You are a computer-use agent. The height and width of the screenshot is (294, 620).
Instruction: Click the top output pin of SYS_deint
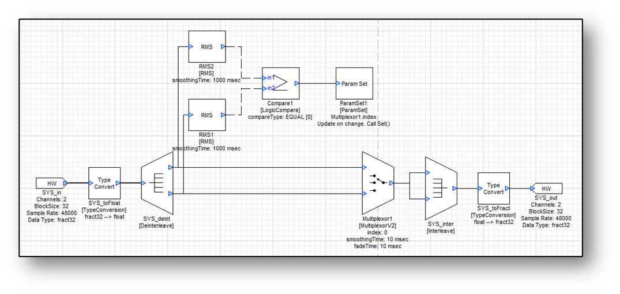(x=170, y=168)
